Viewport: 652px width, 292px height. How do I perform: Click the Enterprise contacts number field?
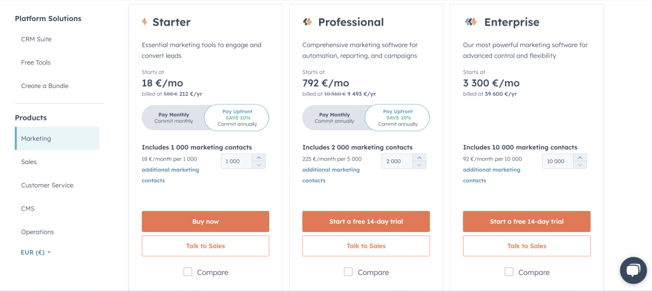click(x=558, y=161)
